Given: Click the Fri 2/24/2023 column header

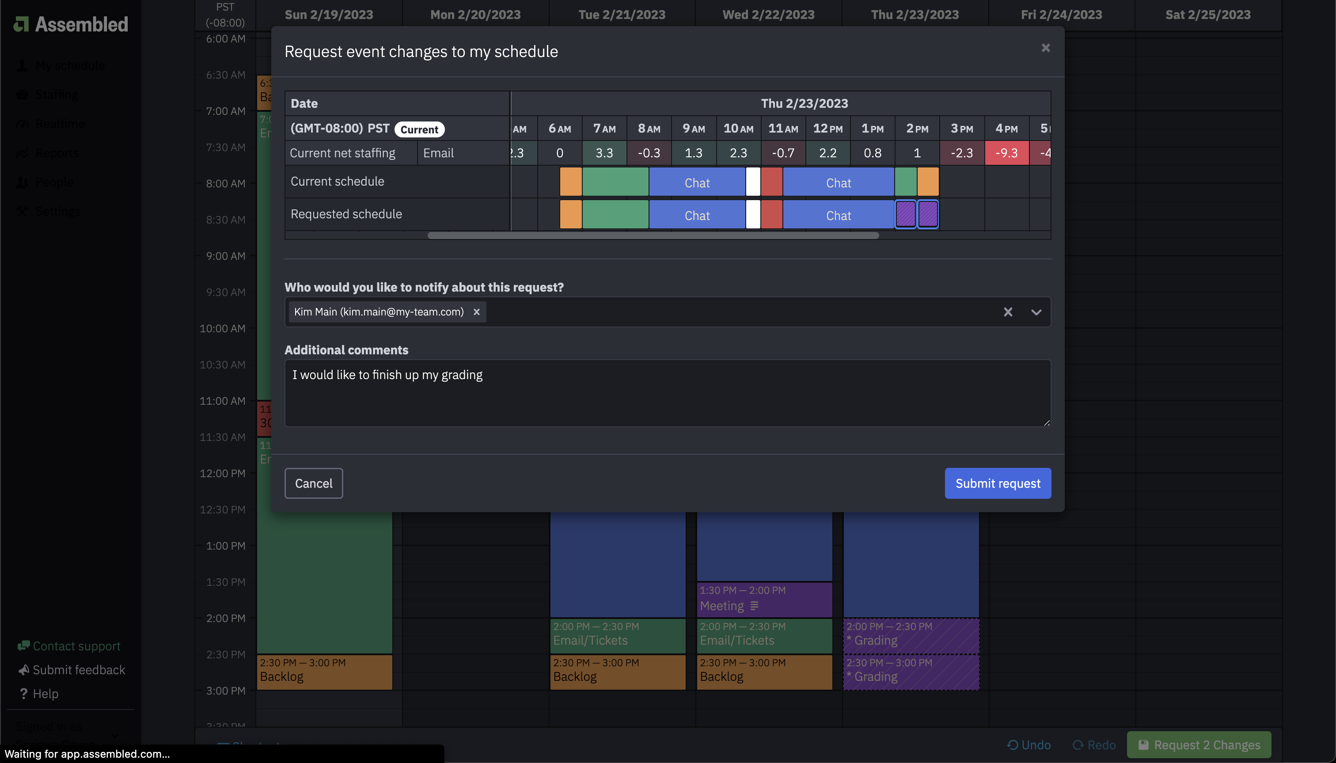Looking at the screenshot, I should 1062,15.
